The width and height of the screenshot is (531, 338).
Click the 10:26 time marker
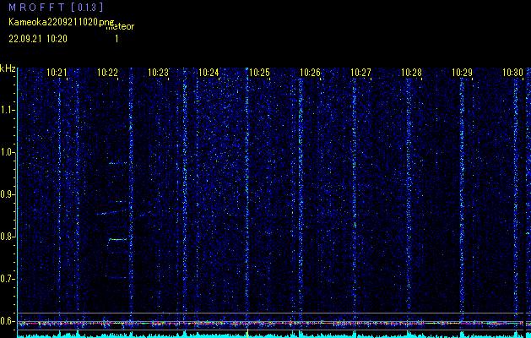tap(310, 72)
